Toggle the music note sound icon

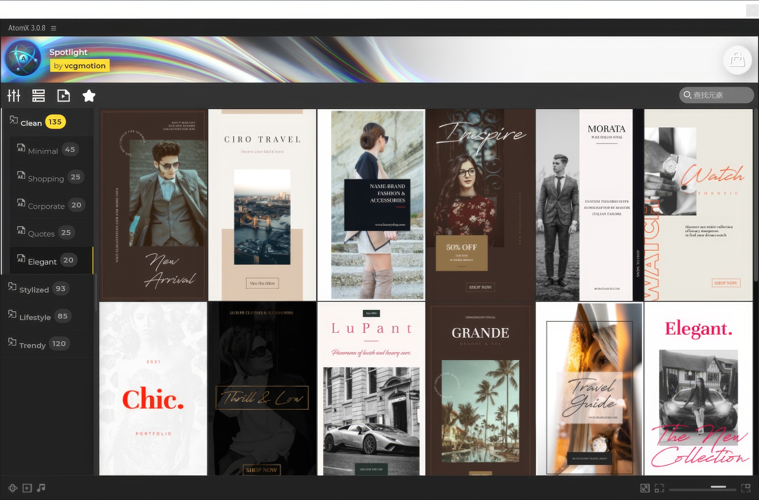click(x=41, y=488)
